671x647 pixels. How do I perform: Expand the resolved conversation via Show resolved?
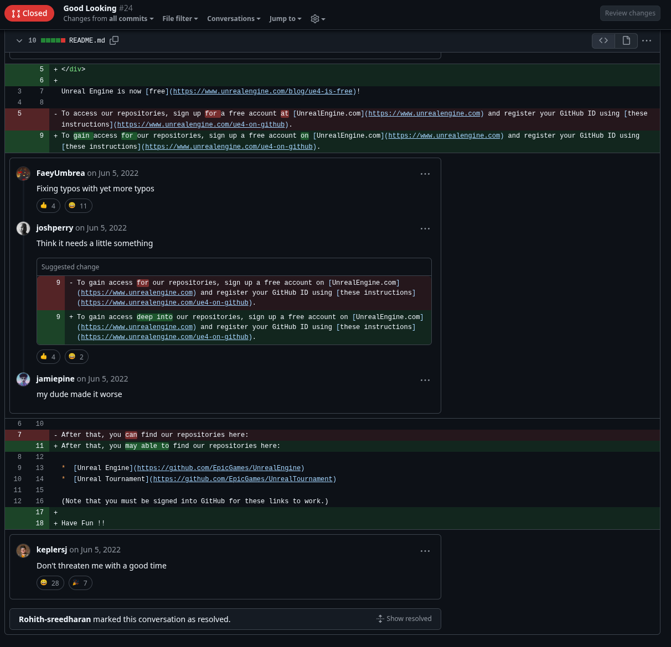tap(404, 619)
